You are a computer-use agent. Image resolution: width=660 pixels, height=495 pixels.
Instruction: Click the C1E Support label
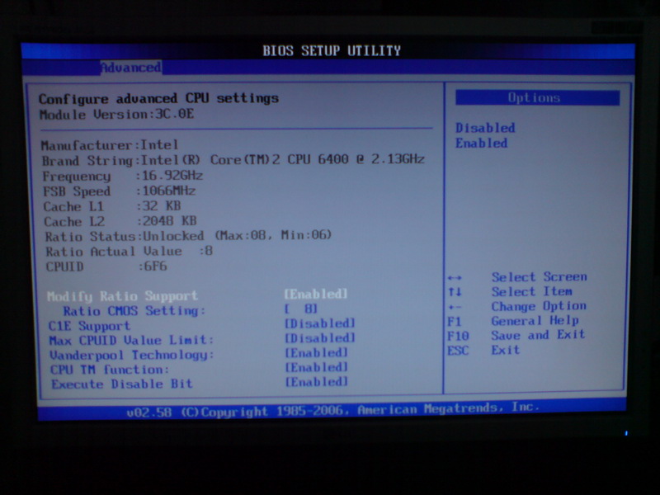[89, 325]
